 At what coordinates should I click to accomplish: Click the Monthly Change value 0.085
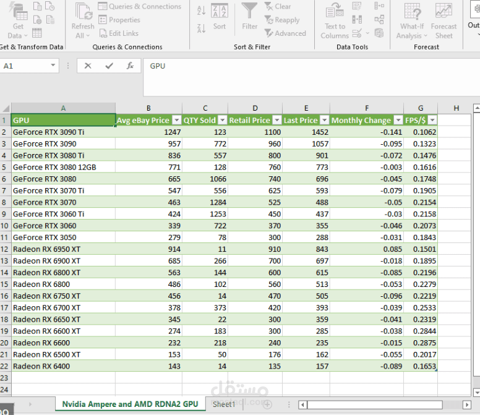click(x=367, y=249)
